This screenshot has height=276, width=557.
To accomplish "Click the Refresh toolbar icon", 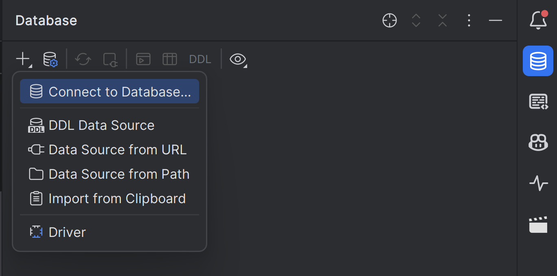I will [x=83, y=59].
